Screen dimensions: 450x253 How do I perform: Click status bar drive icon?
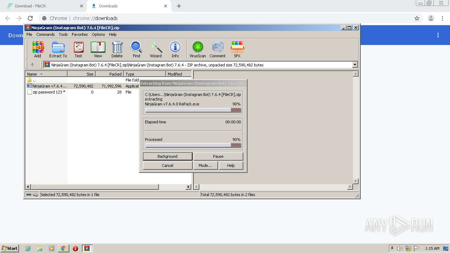click(x=29, y=195)
